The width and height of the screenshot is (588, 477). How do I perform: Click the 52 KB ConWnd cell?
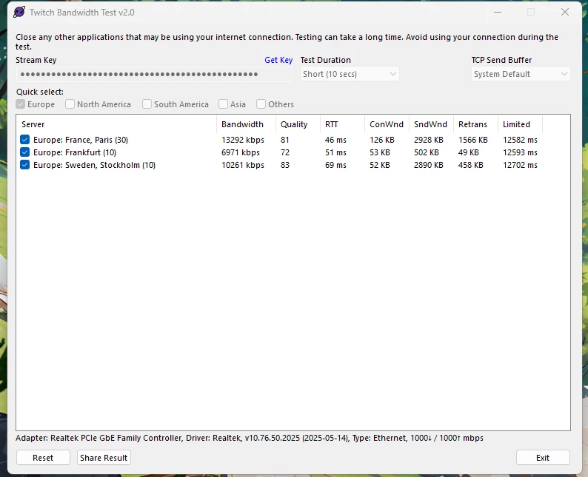point(379,165)
